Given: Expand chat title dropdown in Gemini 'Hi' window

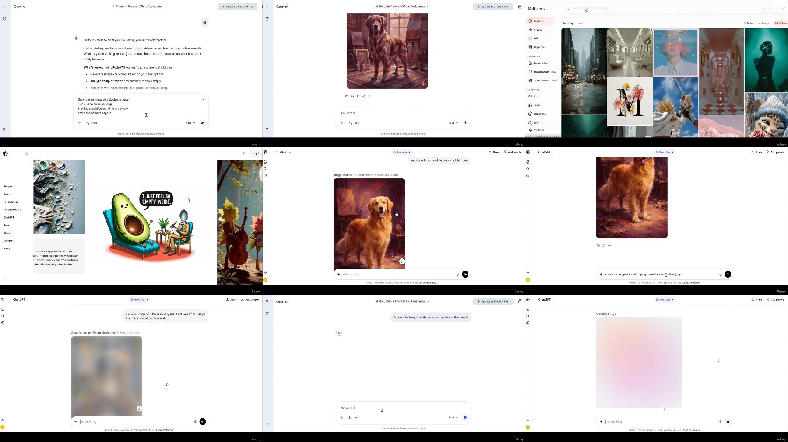Looking at the screenshot, I should click(165, 7).
